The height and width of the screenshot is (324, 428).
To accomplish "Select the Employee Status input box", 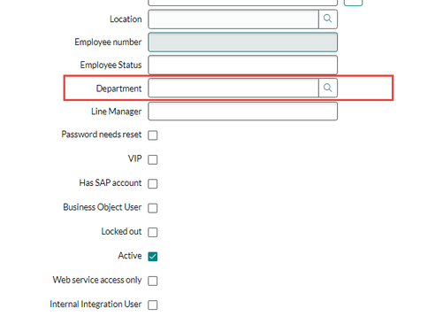I will pos(242,65).
